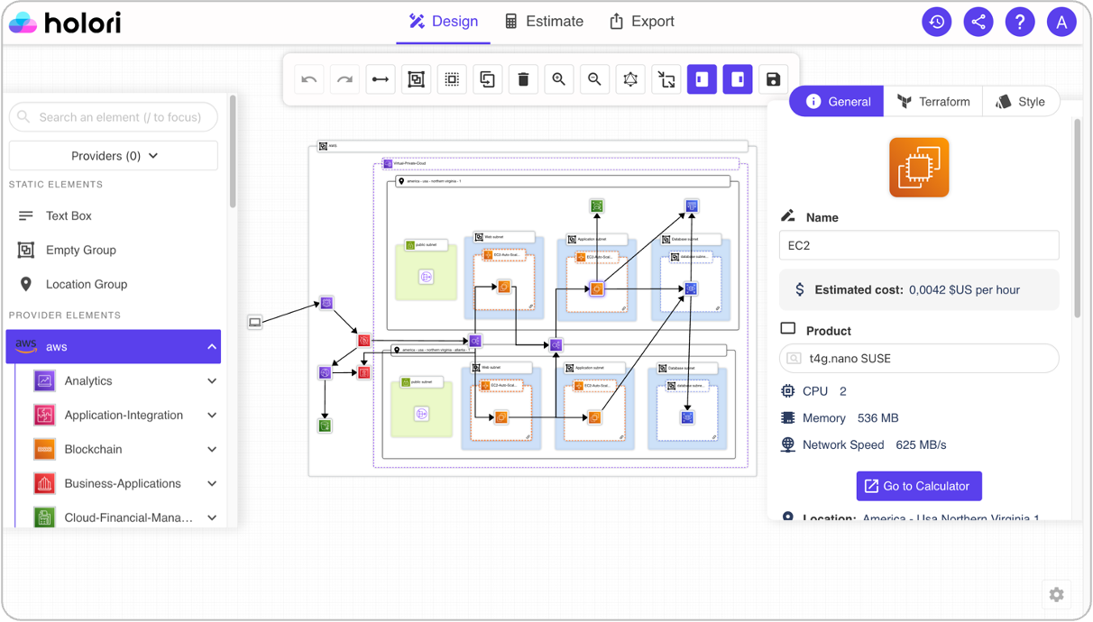This screenshot has height=622, width=1093.
Task: Click the connector arrow tool icon
Action: click(381, 79)
